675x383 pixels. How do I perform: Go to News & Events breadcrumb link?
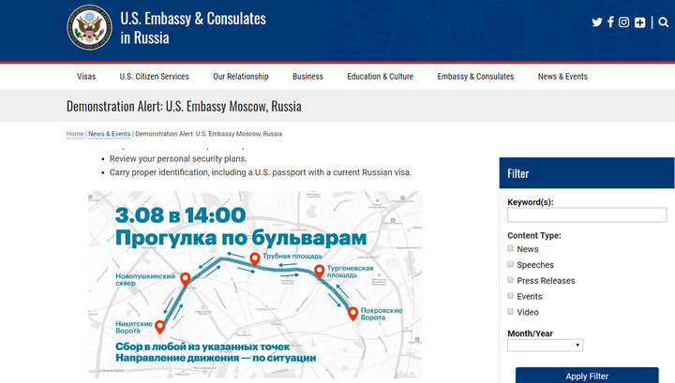110,134
